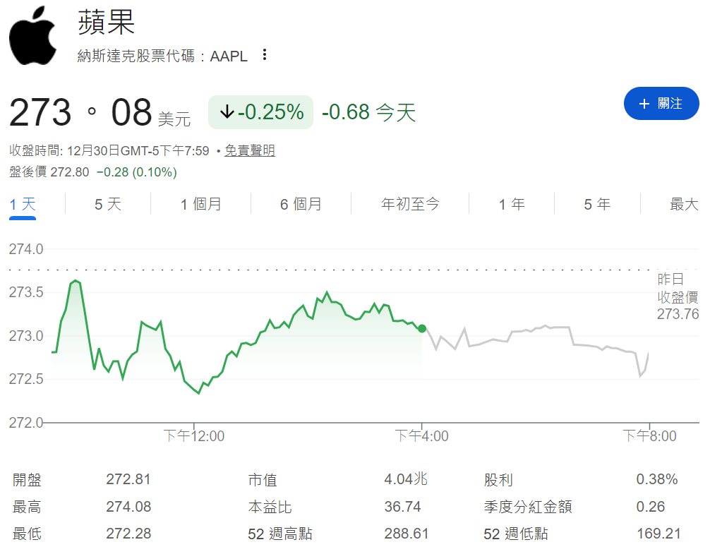This screenshot has height=547, width=710.
Task: Click the 關注 follow button
Action: [x=661, y=103]
